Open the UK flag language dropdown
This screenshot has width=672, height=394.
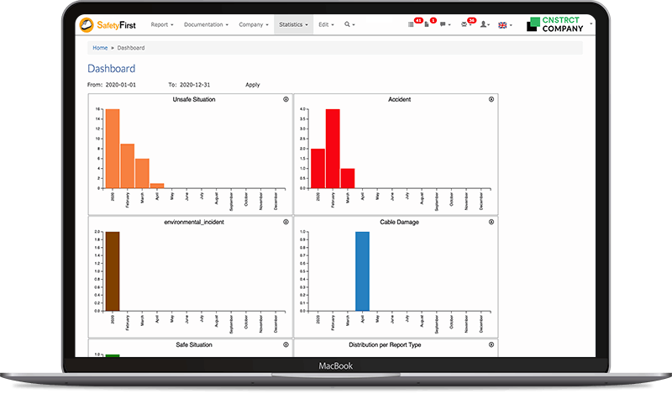(x=505, y=25)
